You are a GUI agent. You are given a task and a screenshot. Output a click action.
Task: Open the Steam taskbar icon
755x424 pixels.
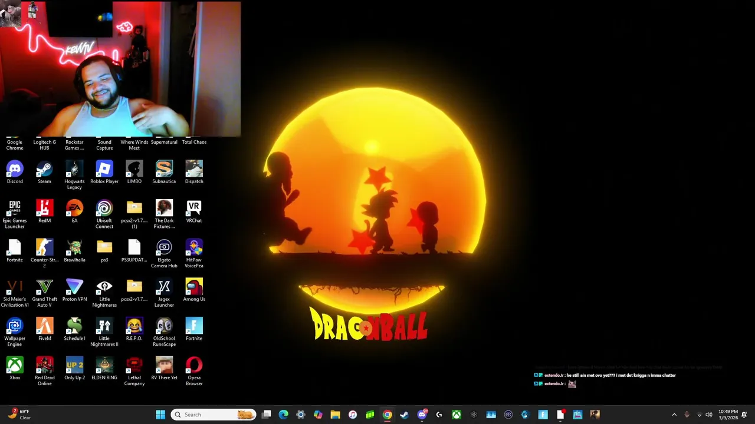[x=404, y=415]
